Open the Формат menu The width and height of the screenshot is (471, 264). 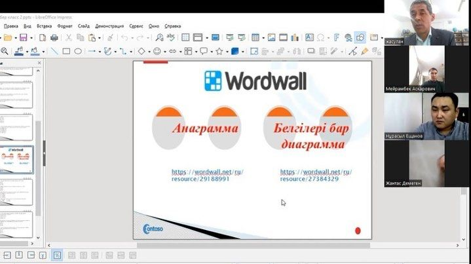click(x=65, y=26)
